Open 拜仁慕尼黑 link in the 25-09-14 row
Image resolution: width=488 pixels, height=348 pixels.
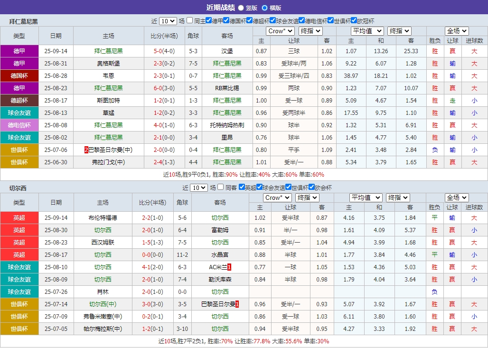[108, 51]
